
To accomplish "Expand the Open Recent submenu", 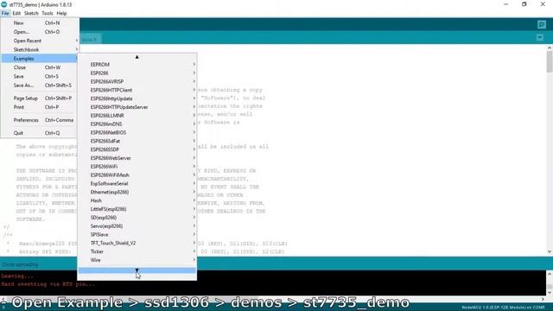I will coord(40,41).
